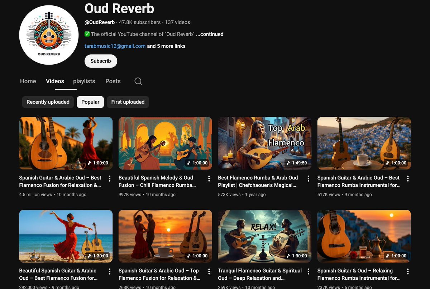Play the 'RELAX!' hookah thumbnail
This screenshot has height=289, width=430.
(x=264, y=236)
